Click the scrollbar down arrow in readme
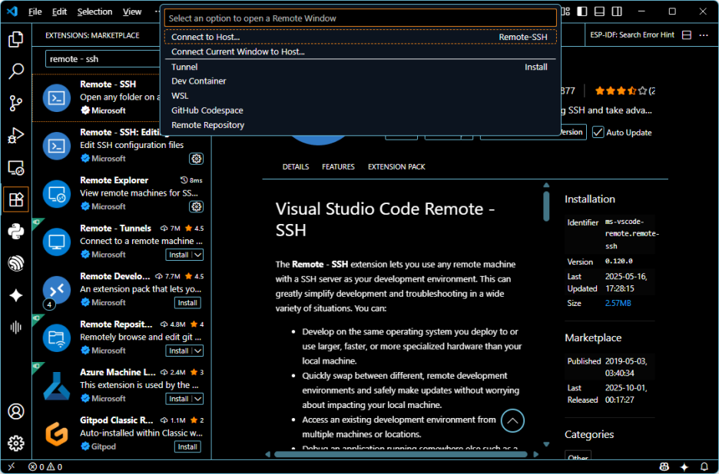This screenshot has width=719, height=474. tap(546, 444)
